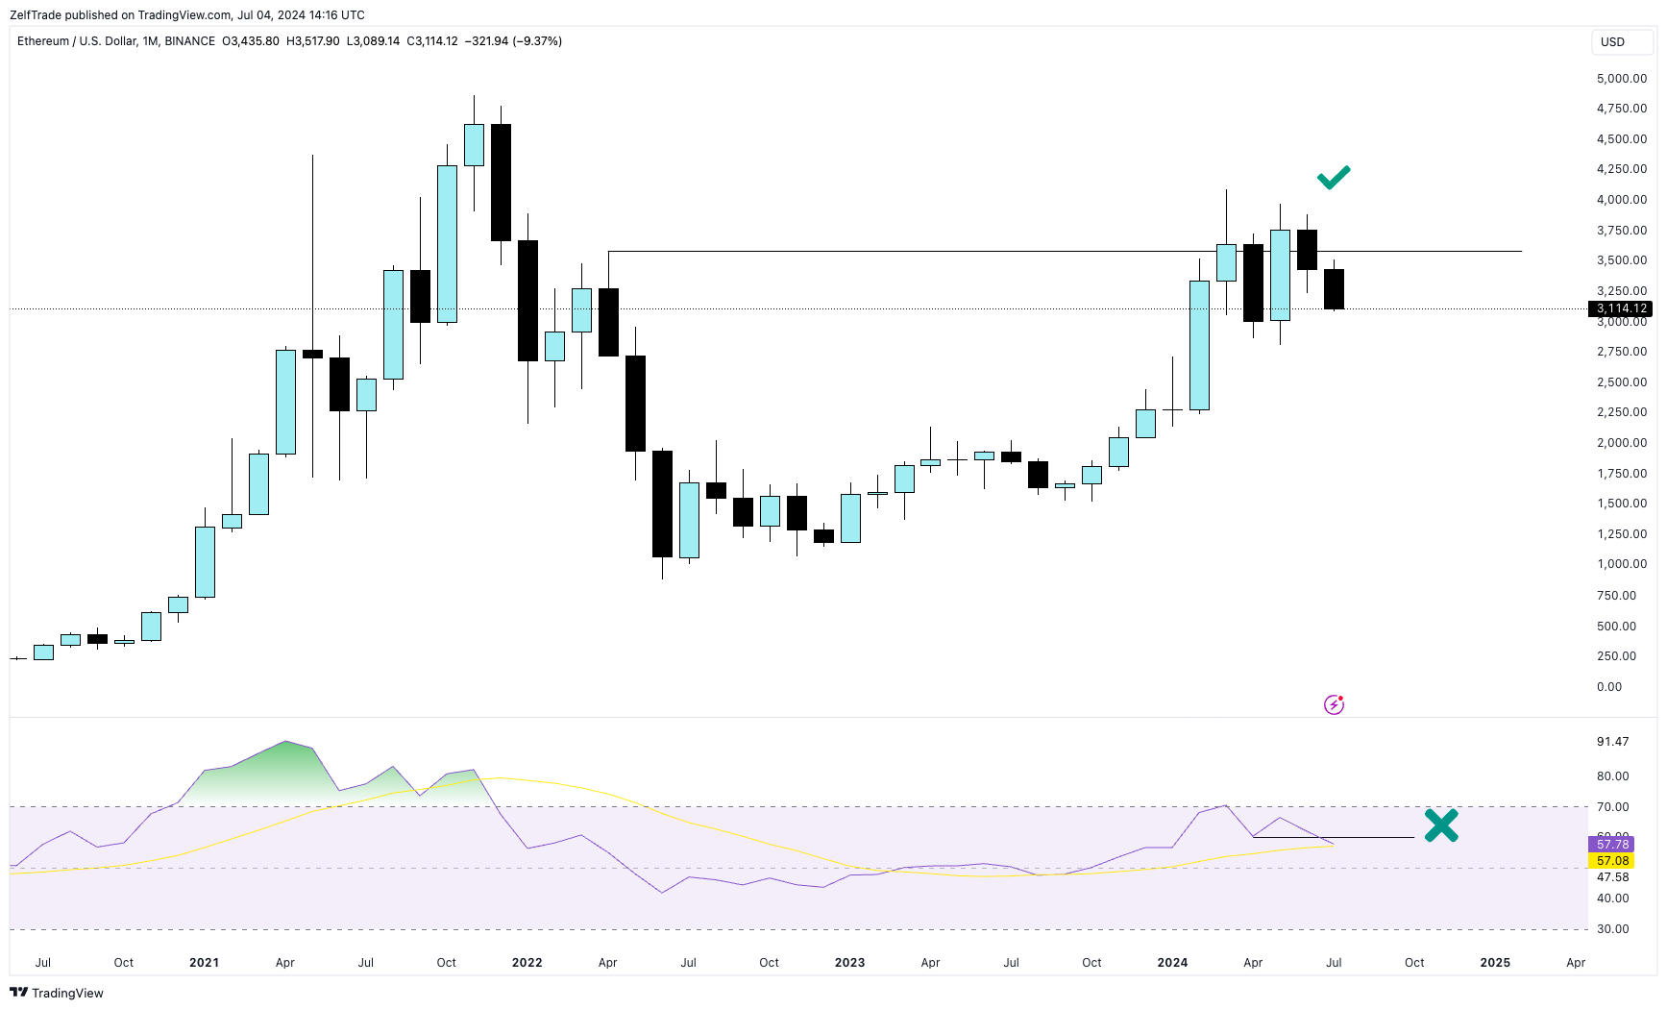Click the green checkmark annotation above the candles

click(1333, 177)
